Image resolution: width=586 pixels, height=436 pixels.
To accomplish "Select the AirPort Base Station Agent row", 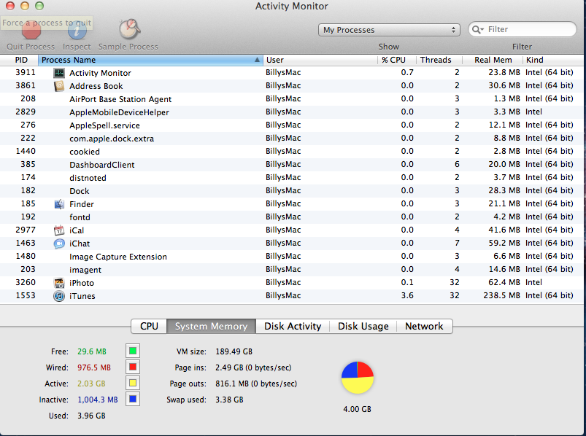I will [x=291, y=99].
